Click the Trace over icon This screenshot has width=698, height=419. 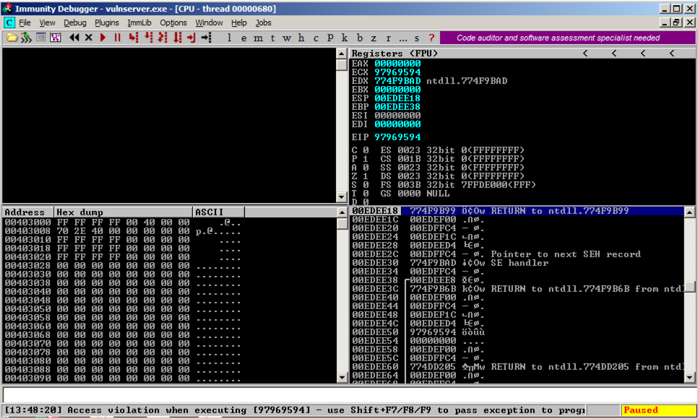177,38
